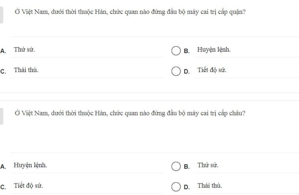Click answer text 'Thứ sử.' in cấp châu question

pyautogui.click(x=208, y=165)
